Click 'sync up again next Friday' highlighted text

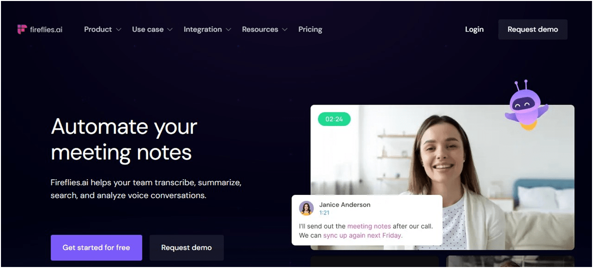[x=363, y=235]
